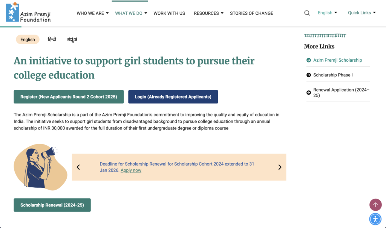Screen dimensions: 386x228
Task: Open the Apply now link in the announcement
Action: point(131,170)
